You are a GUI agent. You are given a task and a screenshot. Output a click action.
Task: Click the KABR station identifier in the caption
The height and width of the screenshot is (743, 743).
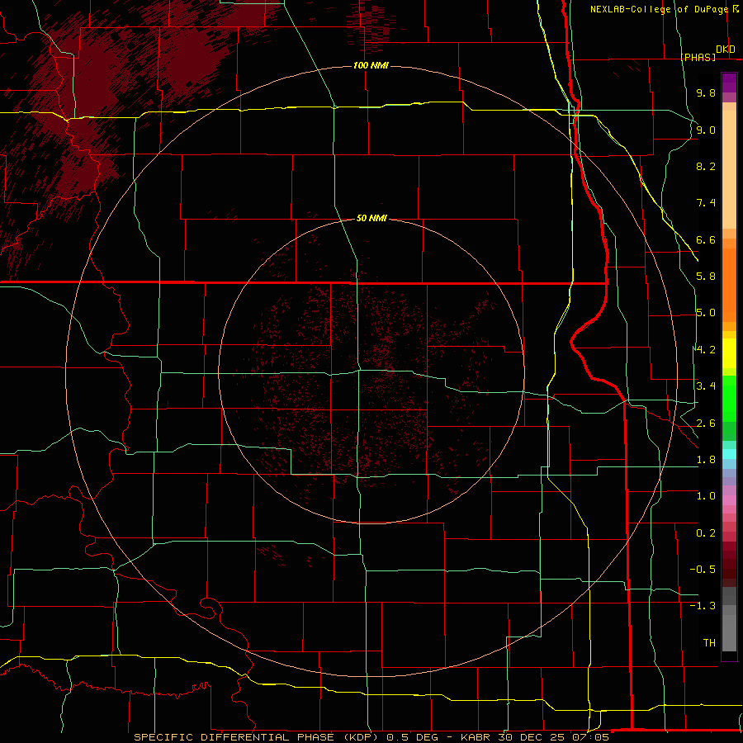[x=476, y=737]
